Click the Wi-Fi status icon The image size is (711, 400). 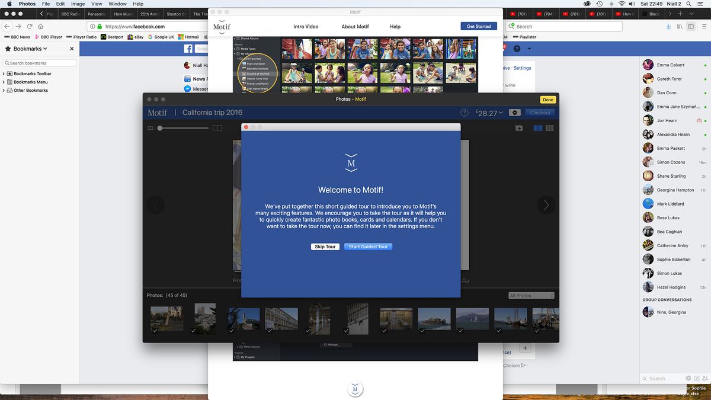(622, 4)
